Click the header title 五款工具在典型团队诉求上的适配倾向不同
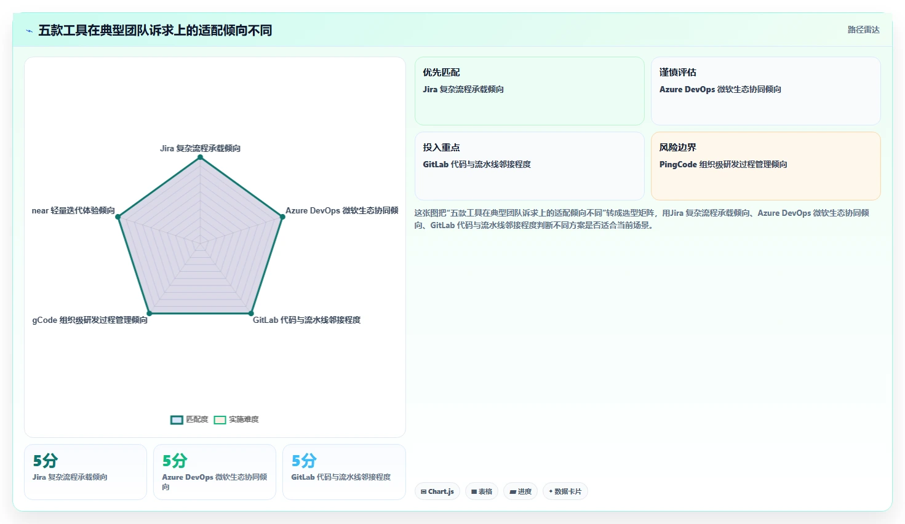 coord(155,30)
